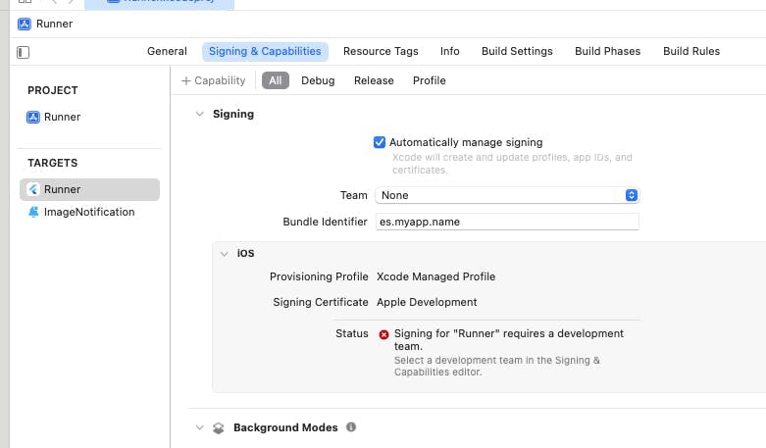Uncheck Automatically manage signing
This screenshot has width=766, height=448.
[380, 142]
